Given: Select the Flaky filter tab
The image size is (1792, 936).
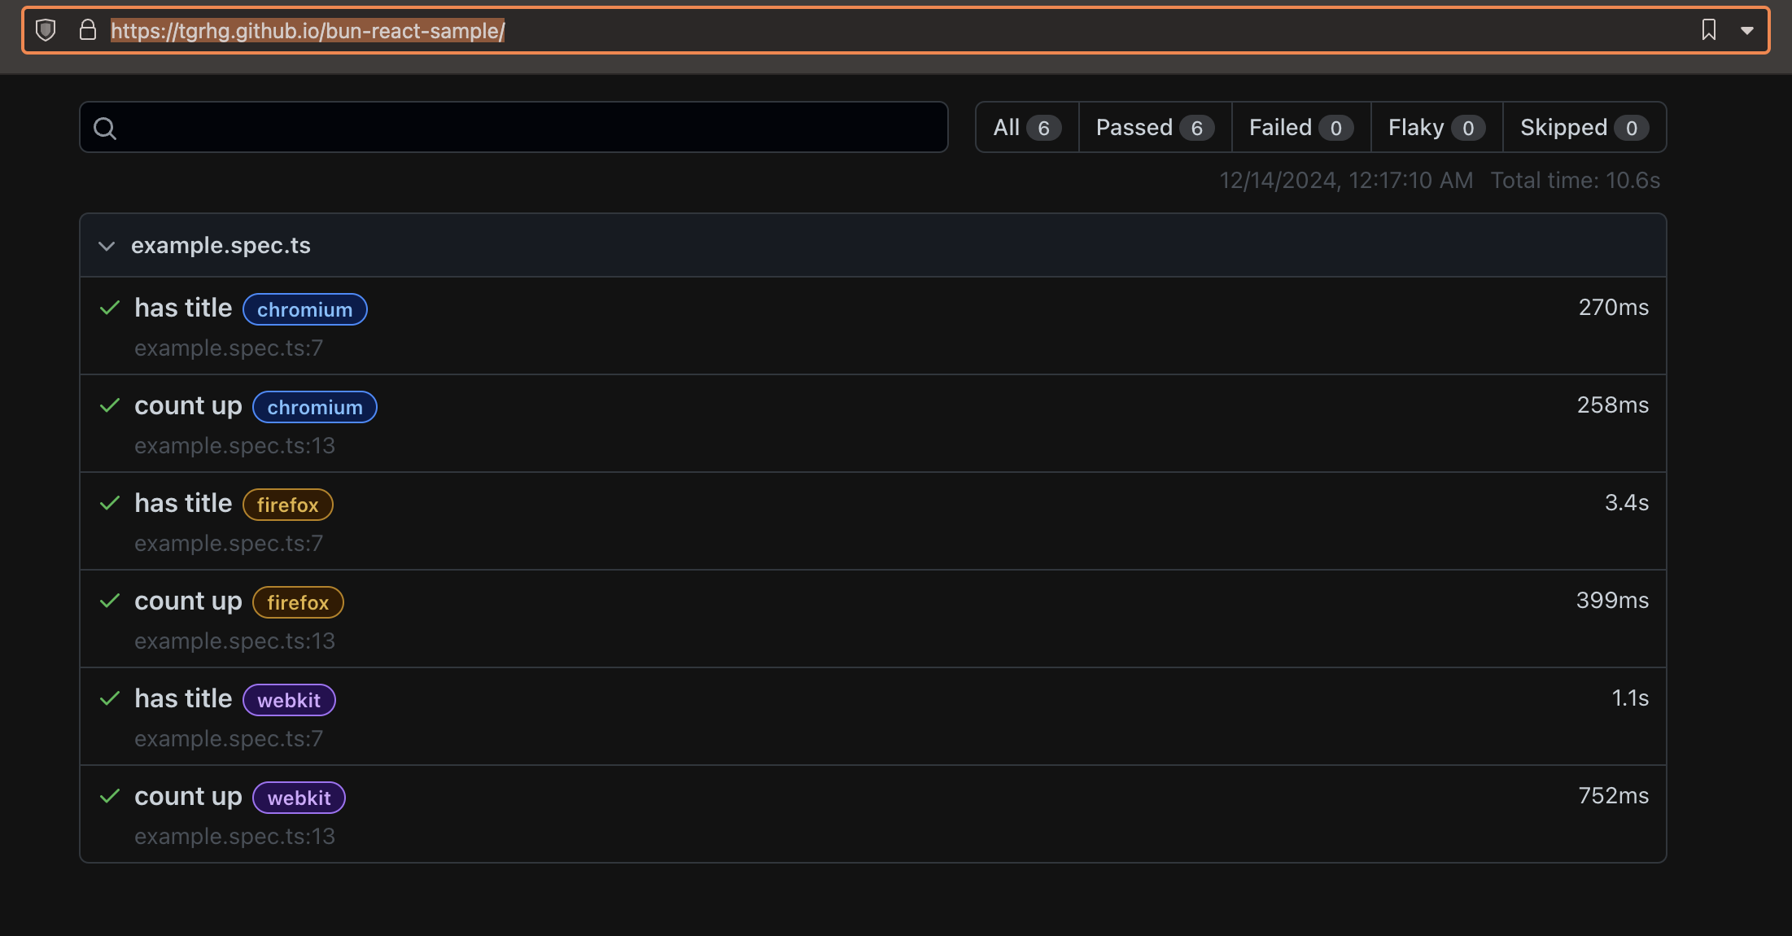Looking at the screenshot, I should pos(1435,127).
